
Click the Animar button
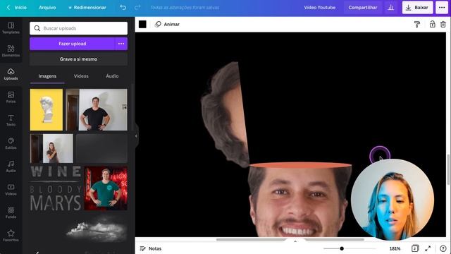pyautogui.click(x=167, y=25)
